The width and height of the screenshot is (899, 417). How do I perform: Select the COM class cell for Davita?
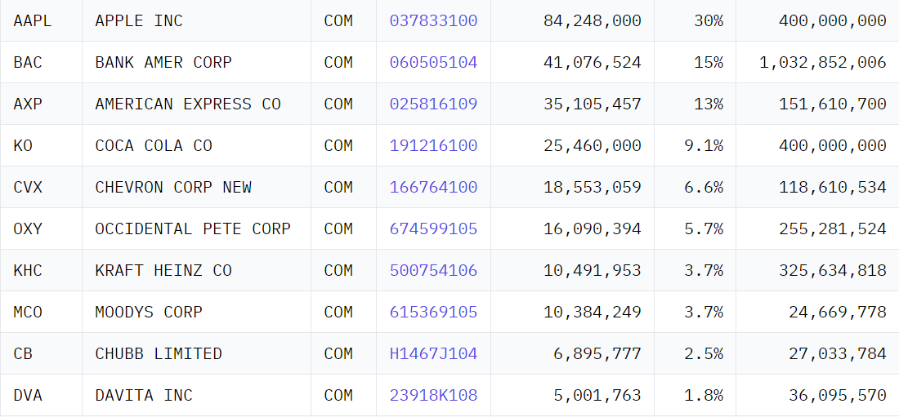343,395
